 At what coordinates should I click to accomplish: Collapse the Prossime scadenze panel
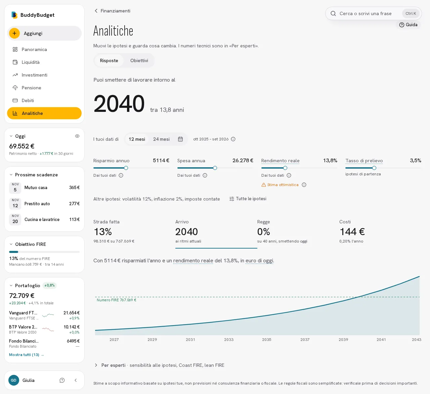coord(11,175)
